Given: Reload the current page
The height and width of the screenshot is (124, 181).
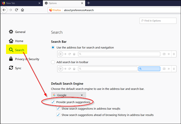Looking at the screenshot, I should pos(17,10).
